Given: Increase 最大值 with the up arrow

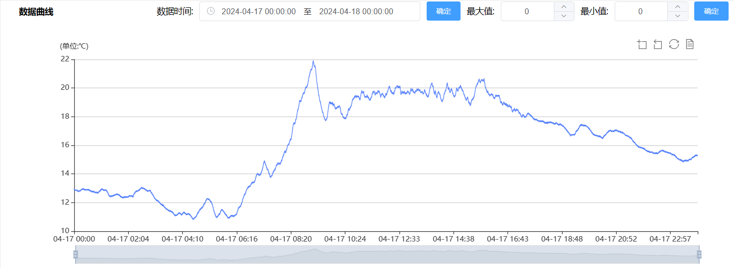Looking at the screenshot, I should click(x=564, y=6).
